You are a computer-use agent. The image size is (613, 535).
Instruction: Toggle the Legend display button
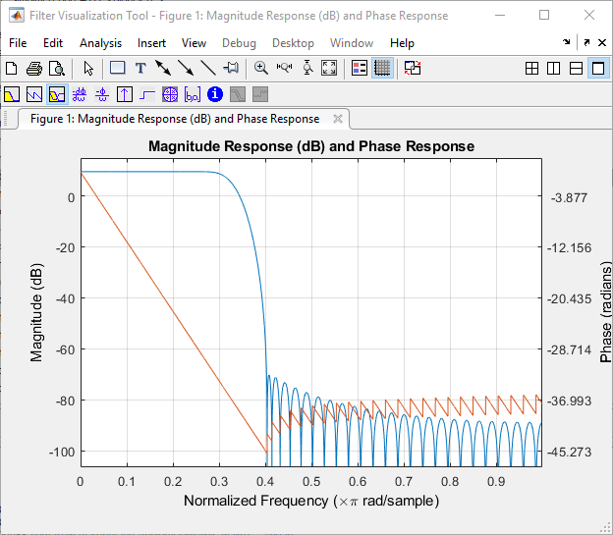point(359,69)
